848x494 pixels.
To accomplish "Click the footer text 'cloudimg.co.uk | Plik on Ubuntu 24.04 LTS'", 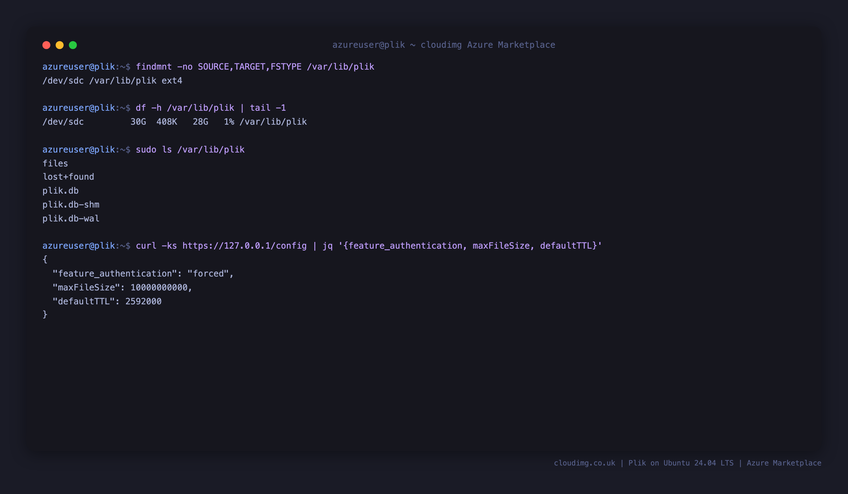I will [644, 463].
